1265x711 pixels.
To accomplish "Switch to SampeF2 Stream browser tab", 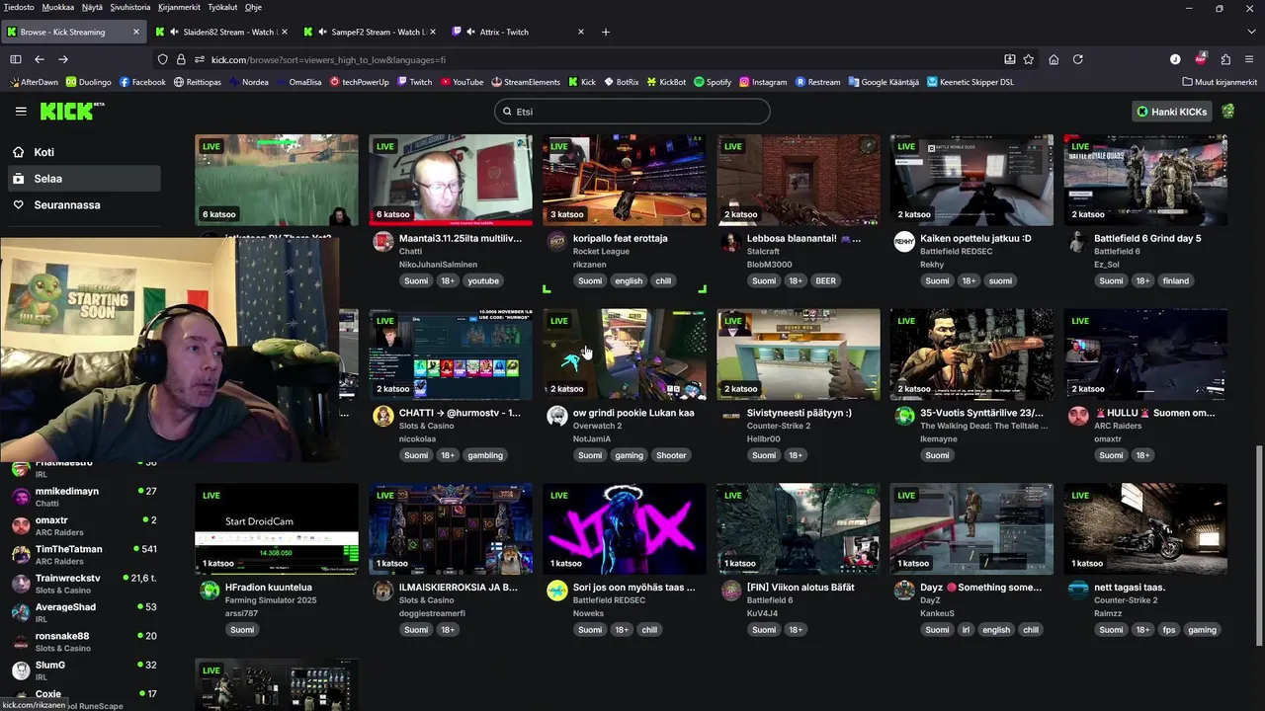I will [368, 32].
